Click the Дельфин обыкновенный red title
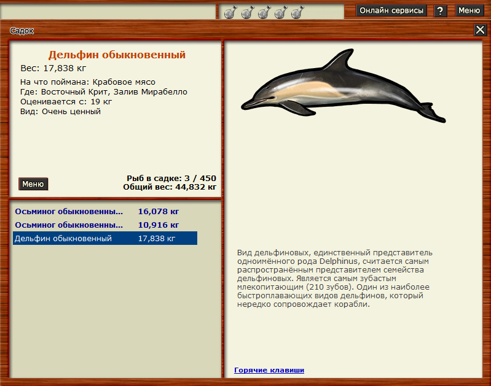The width and height of the screenshot is (491, 386). tap(117, 55)
